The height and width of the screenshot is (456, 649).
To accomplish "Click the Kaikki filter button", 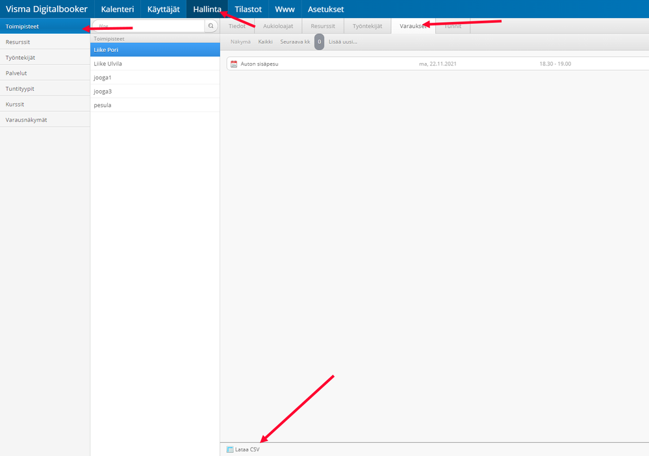I will (x=265, y=42).
